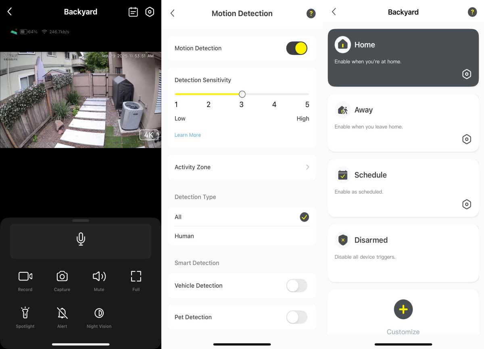Turn on the Spotlight
The image size is (484, 349).
(25, 313)
